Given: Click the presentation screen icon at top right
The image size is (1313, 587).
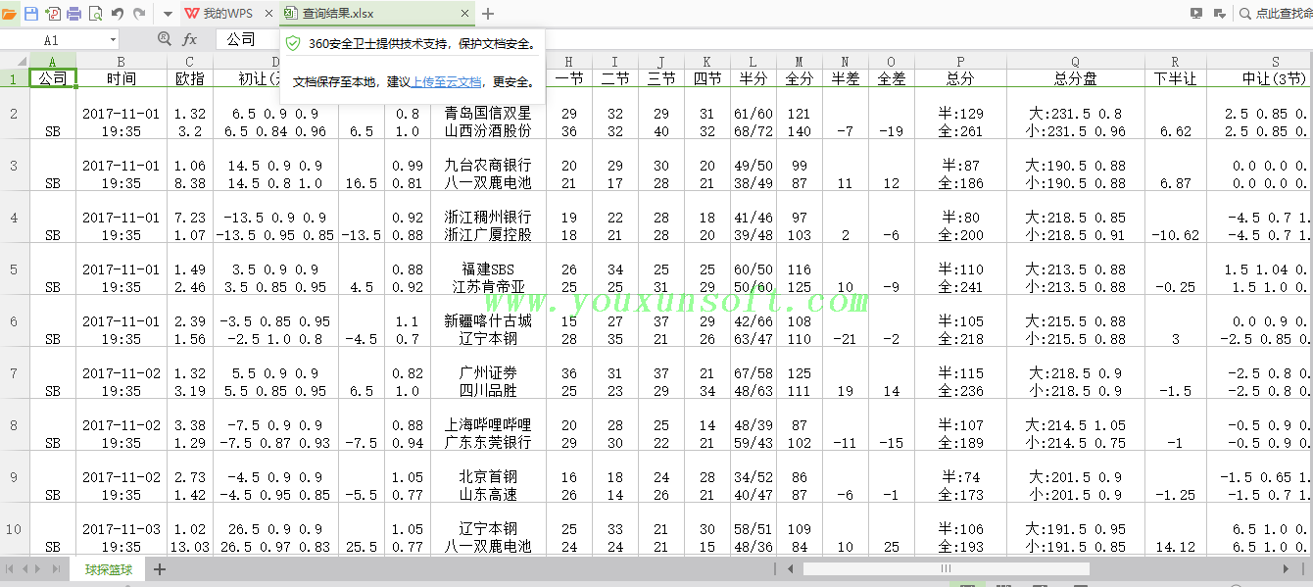Looking at the screenshot, I should 1196,14.
